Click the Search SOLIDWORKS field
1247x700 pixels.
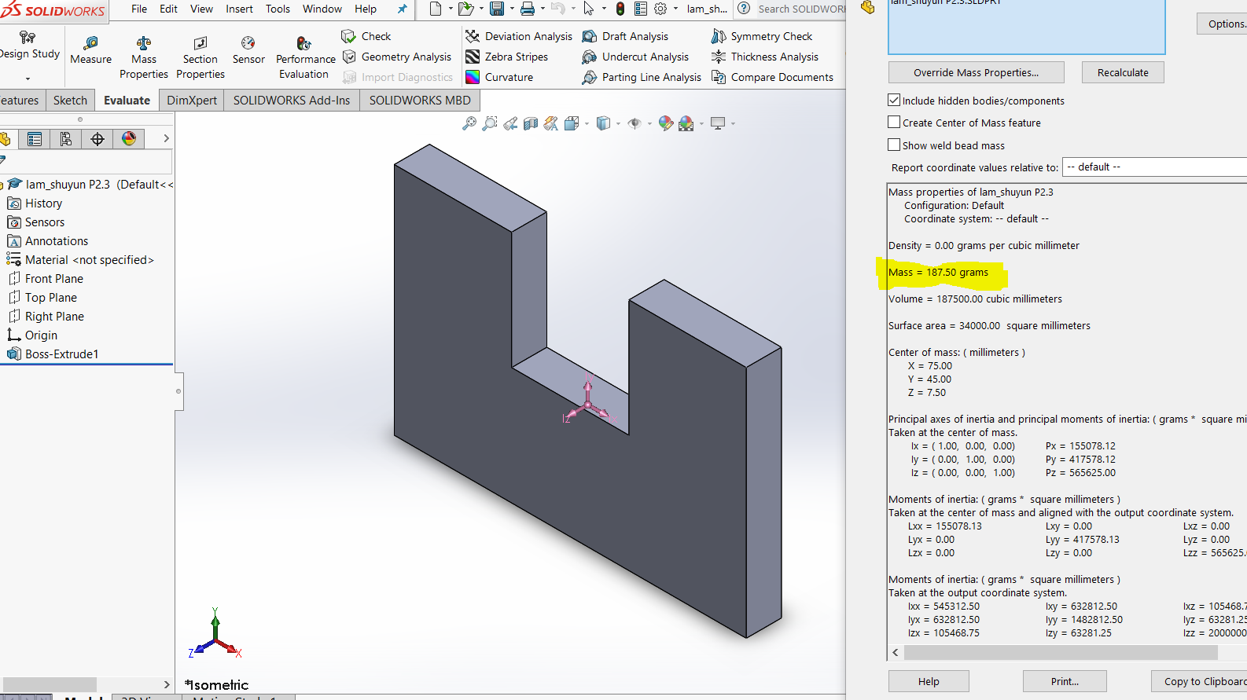click(800, 9)
